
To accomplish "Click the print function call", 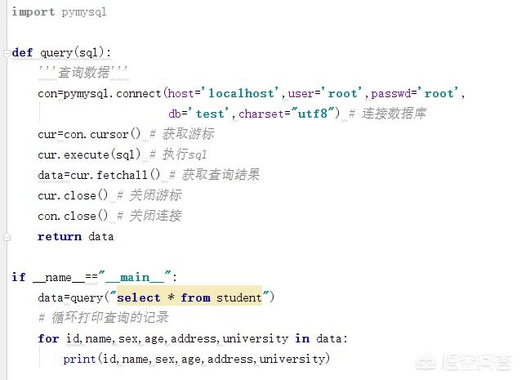I will click(79, 359).
